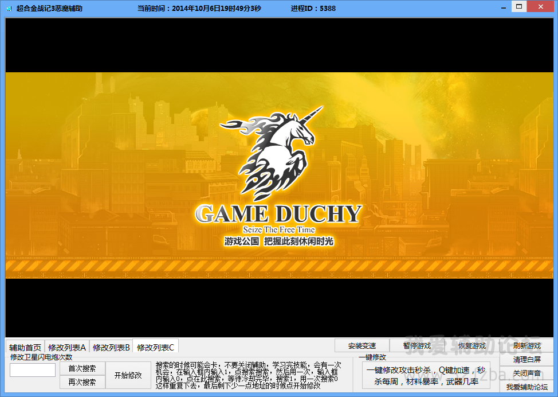Click the 暂停游戏 button

point(417,346)
